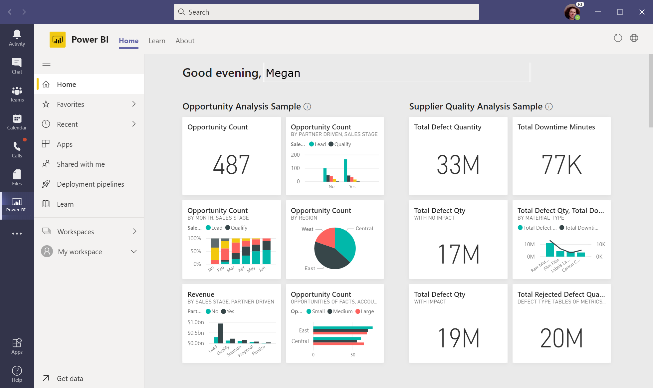The height and width of the screenshot is (388, 653).
Task: Click the Power BI Teams app icon in sidebar
Action: pyautogui.click(x=16, y=205)
